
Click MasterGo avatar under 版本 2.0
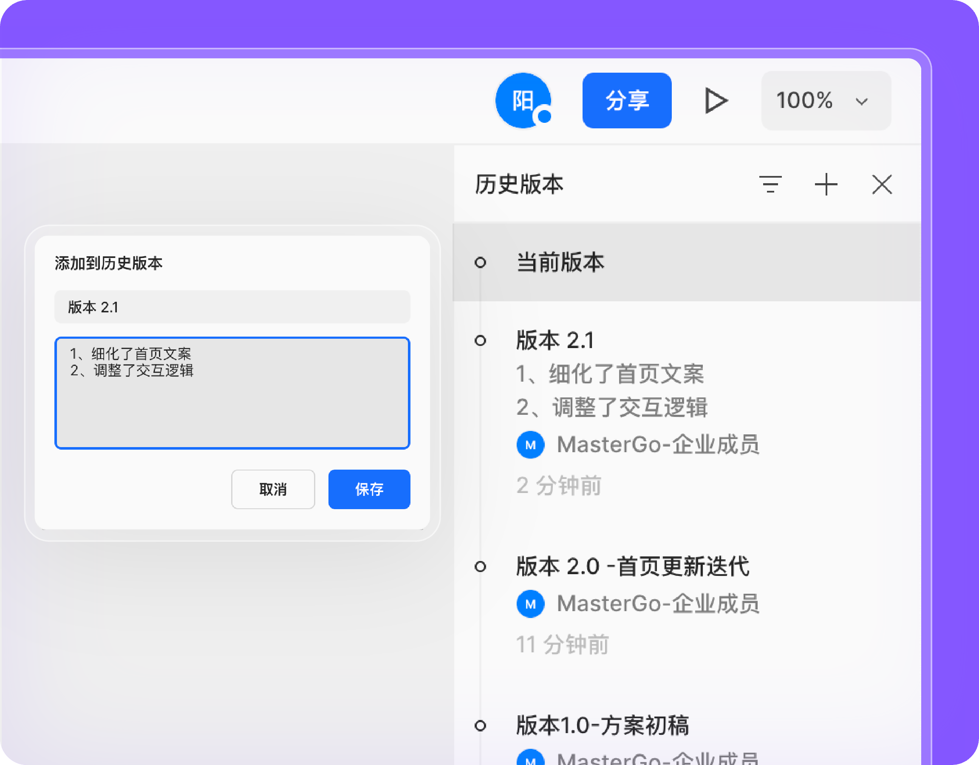click(530, 603)
